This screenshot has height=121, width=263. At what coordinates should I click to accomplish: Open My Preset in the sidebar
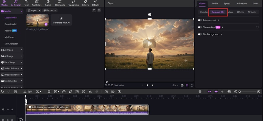[10, 37]
